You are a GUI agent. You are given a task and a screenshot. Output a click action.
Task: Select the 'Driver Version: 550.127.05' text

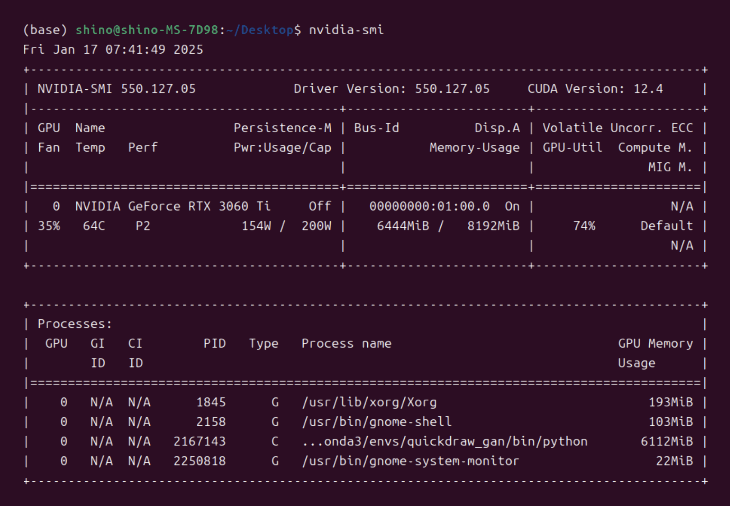pyautogui.click(x=392, y=88)
